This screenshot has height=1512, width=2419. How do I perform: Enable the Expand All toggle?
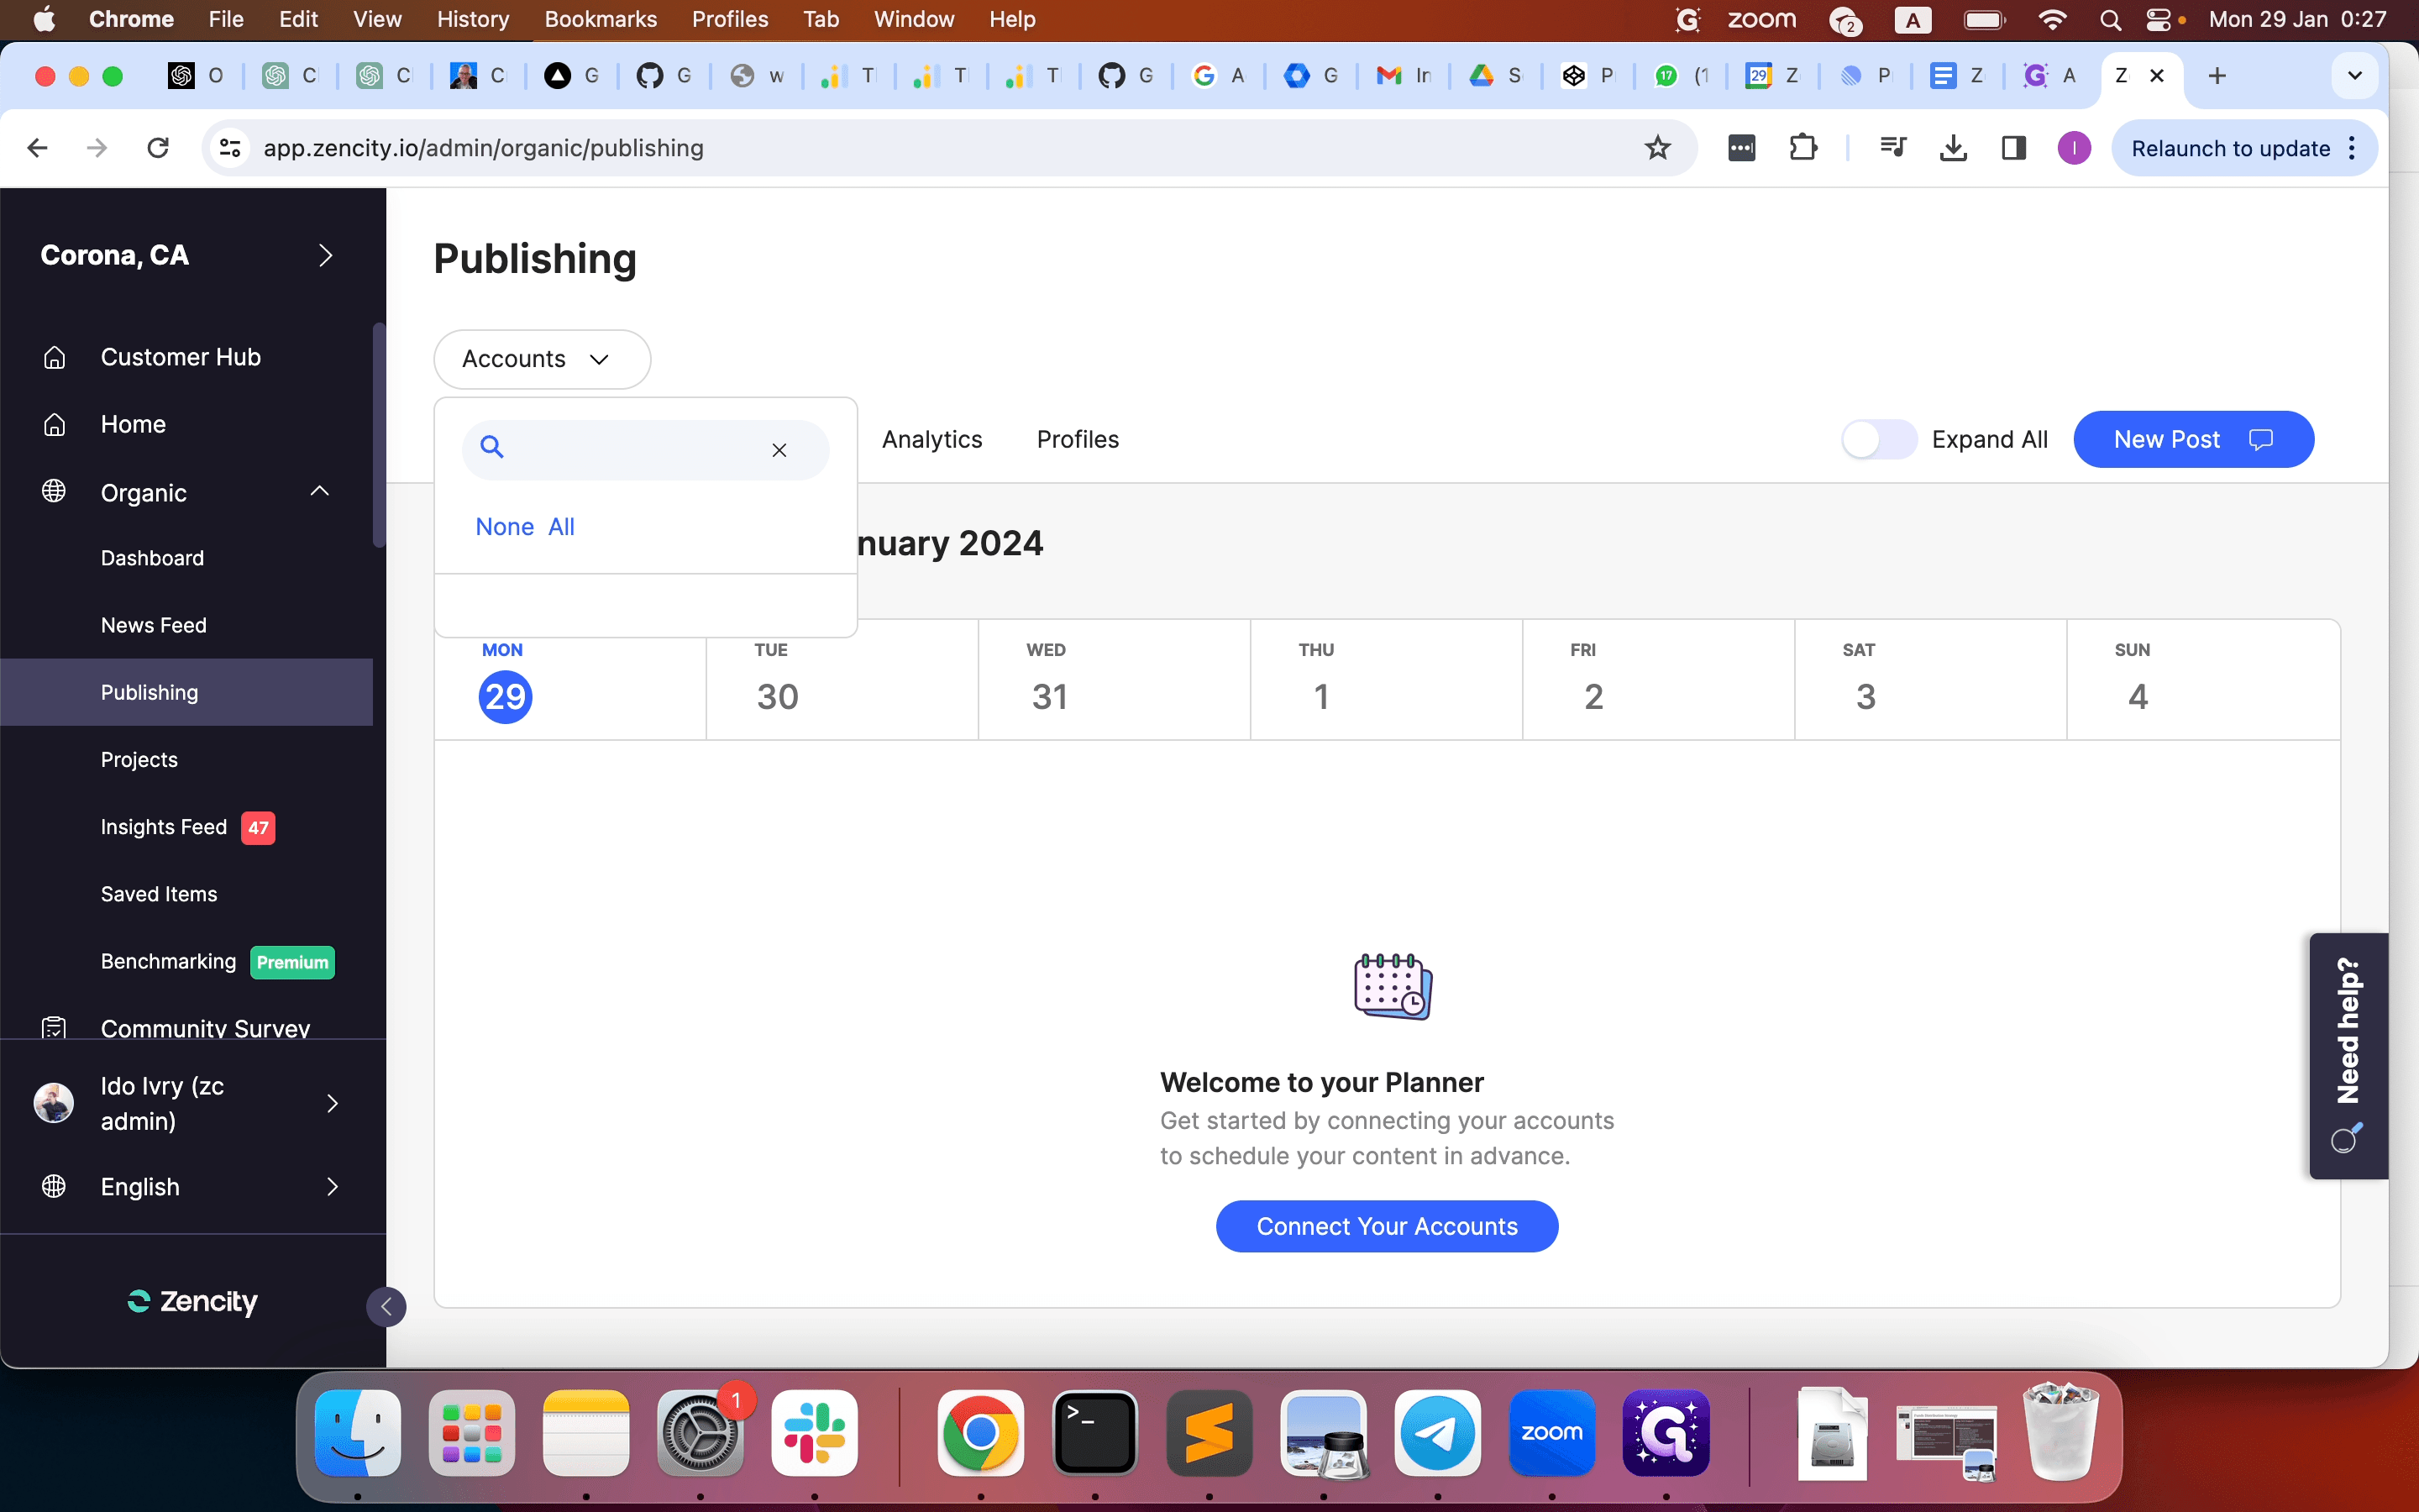[1879, 439]
